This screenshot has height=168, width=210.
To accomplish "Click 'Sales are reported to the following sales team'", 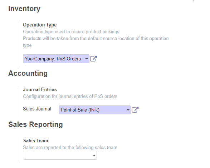I will click(70, 148).
